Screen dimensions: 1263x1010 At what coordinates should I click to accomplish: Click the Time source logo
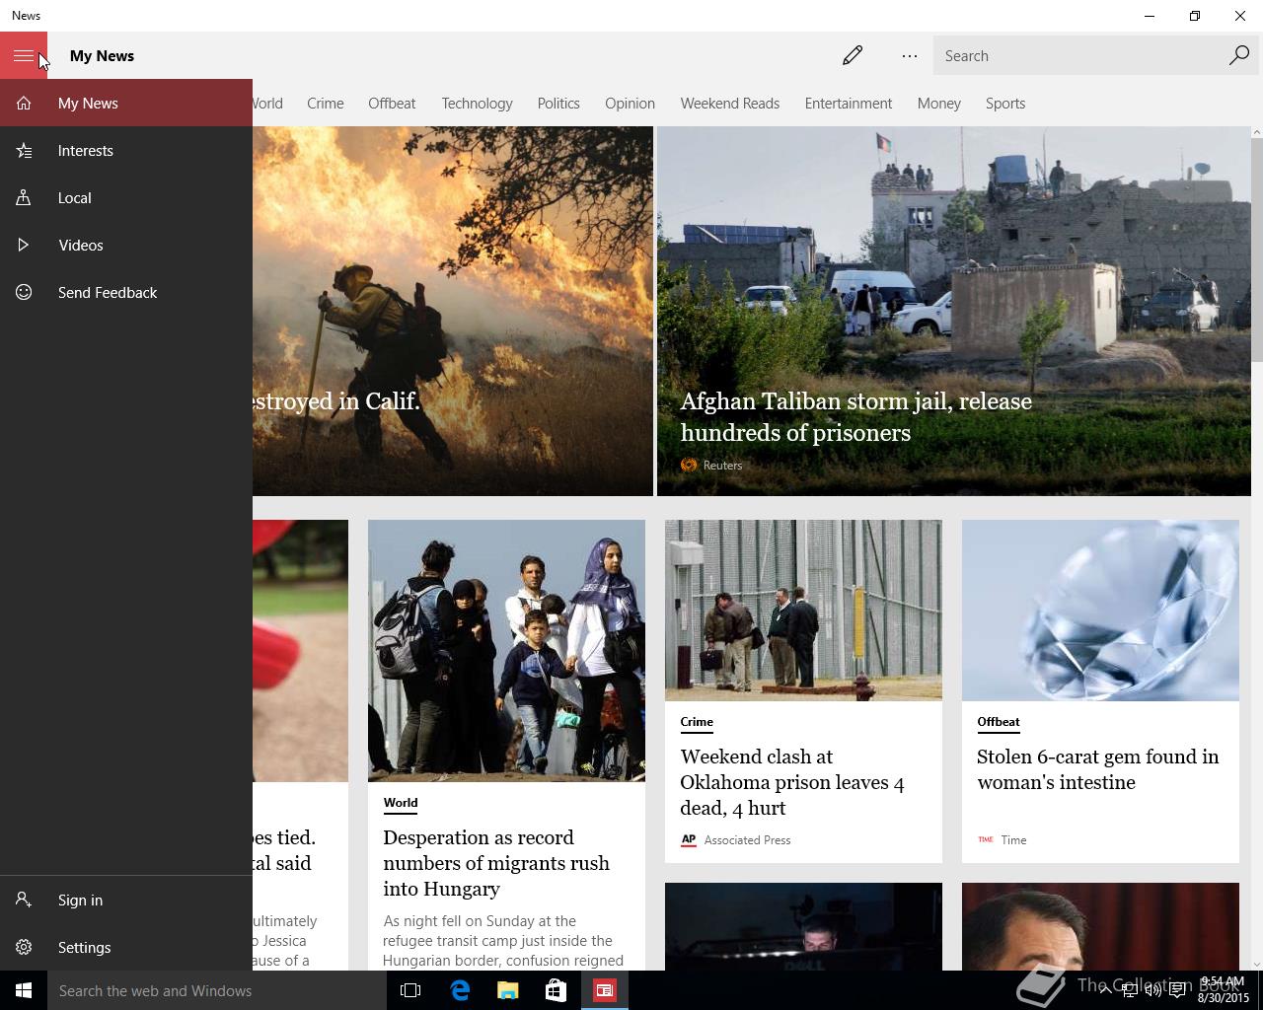click(x=985, y=839)
